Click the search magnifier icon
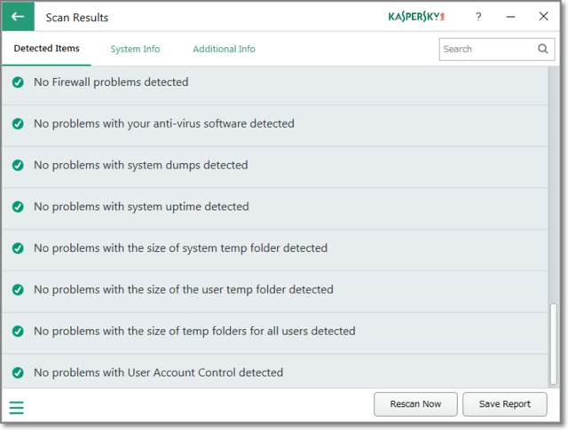The width and height of the screenshot is (568, 430). pyautogui.click(x=543, y=50)
